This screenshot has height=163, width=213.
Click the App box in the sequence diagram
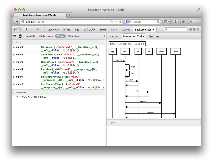click(x=113, y=51)
